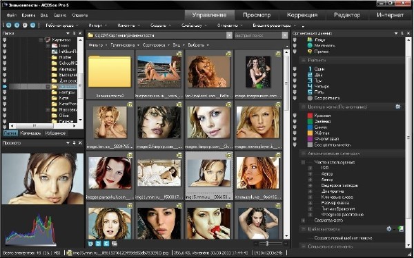414x258 pixels.
Task: Toggle Easy-Select marker next to Люди
Action: coord(295,40)
